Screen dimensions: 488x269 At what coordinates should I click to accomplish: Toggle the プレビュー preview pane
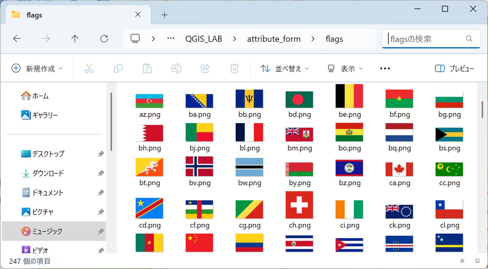click(454, 69)
